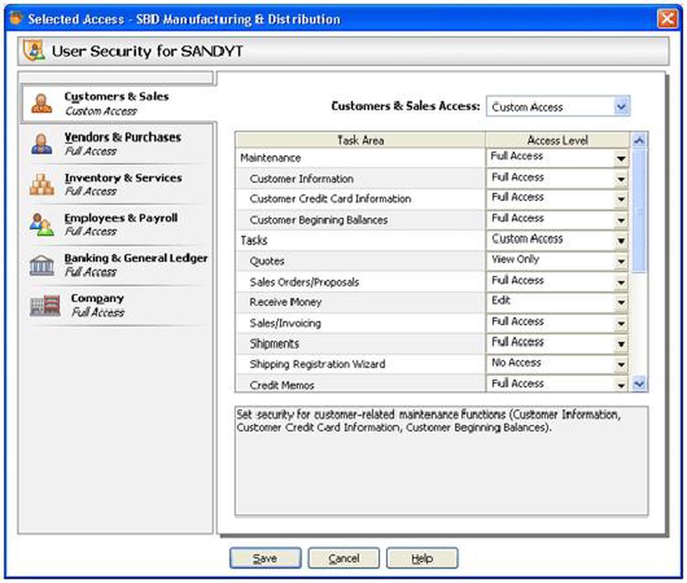687x583 pixels.
Task: Click the Company building icon
Action: click(x=45, y=305)
